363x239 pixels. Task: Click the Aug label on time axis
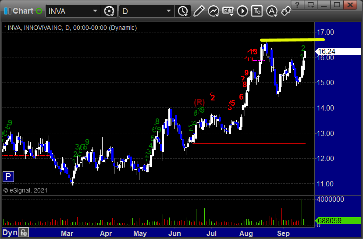point(246,233)
